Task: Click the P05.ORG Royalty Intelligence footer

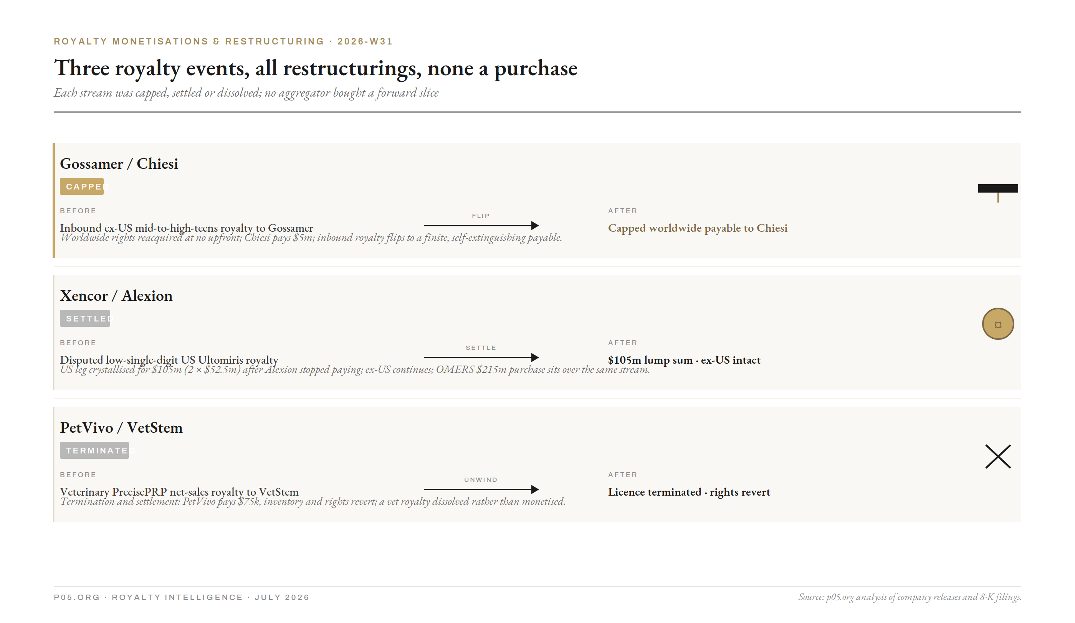Action: tap(182, 597)
